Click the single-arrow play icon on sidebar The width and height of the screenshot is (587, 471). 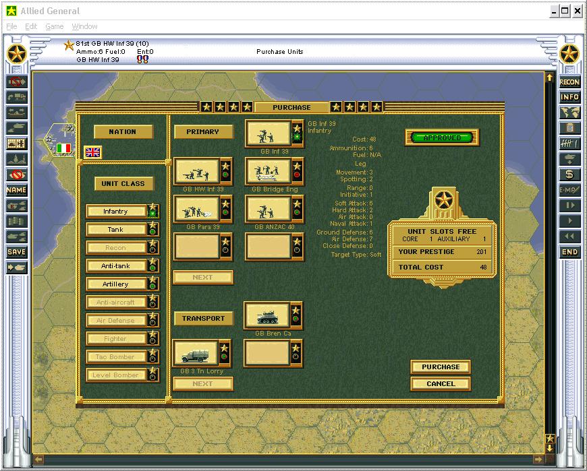(x=569, y=221)
